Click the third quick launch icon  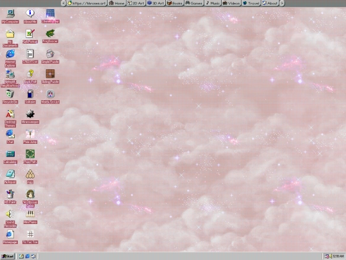(33, 256)
